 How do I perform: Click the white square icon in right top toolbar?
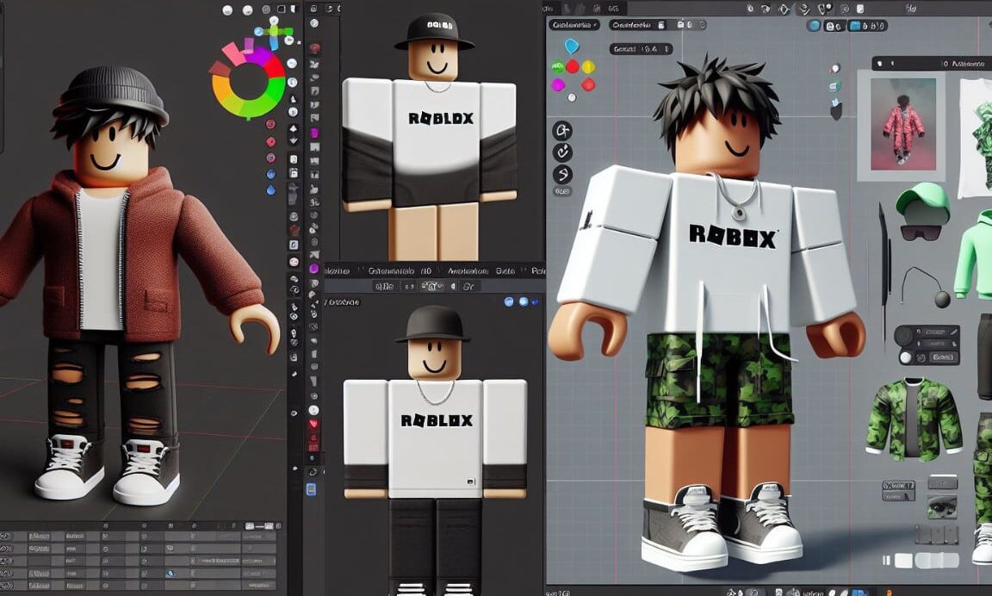[x=860, y=9]
